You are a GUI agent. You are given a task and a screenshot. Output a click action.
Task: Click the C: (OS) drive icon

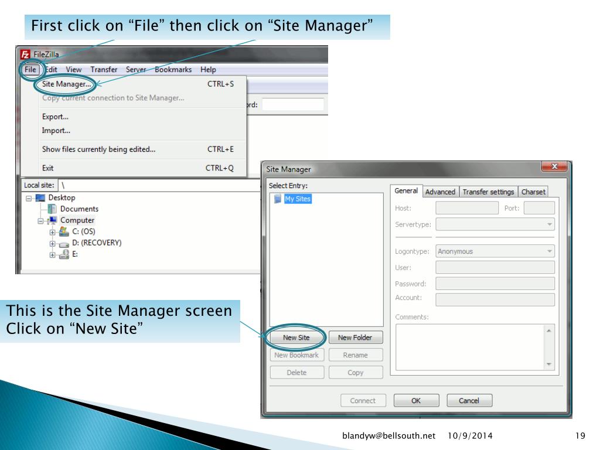(x=64, y=231)
